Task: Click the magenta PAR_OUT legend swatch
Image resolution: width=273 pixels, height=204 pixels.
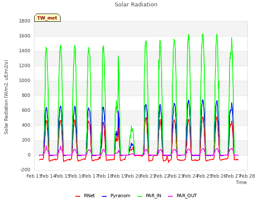Action: coord(171,196)
